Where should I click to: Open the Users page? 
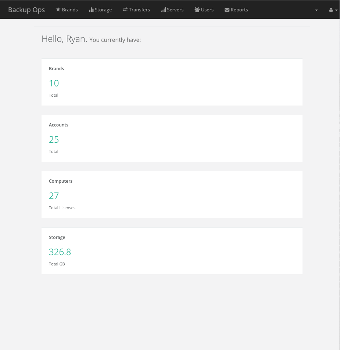point(204,10)
